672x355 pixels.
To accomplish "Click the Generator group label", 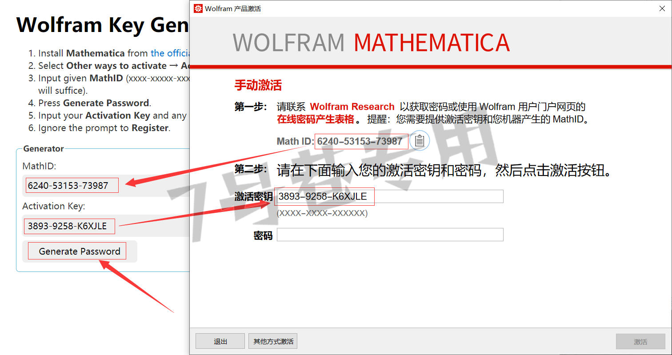I will click(44, 148).
